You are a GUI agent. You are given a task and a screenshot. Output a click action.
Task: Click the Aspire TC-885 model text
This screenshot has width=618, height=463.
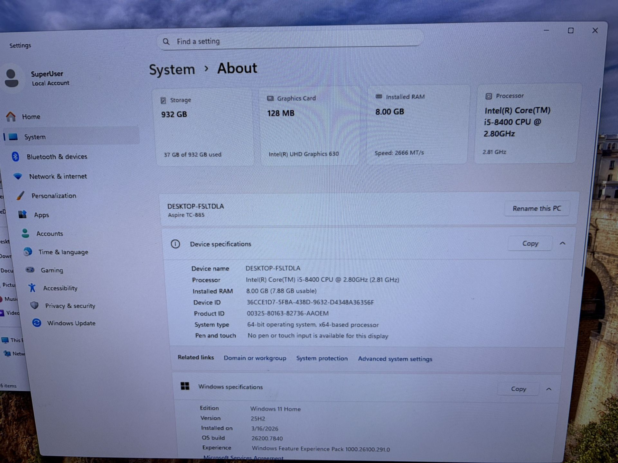(186, 215)
